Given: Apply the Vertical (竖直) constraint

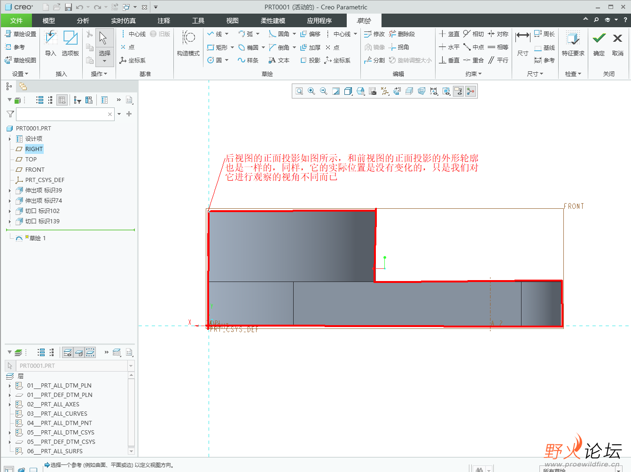Looking at the screenshot, I should 449,34.
